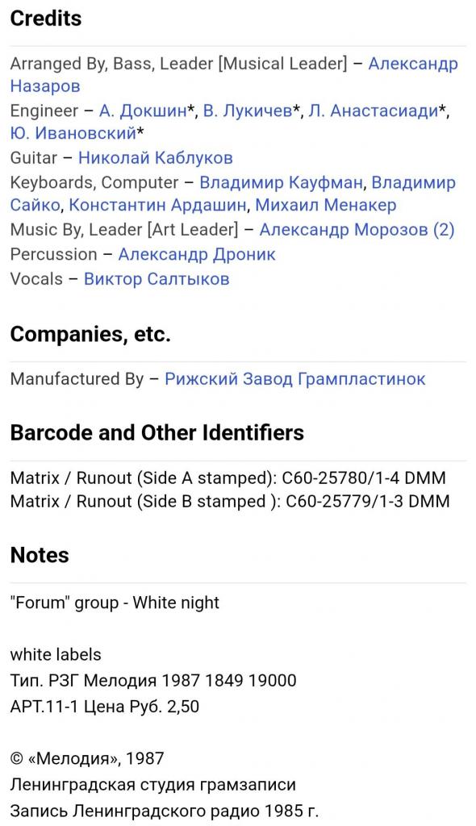This screenshot has height=826, width=476.
Task: Click the Notes section heading
Action: tap(40, 555)
